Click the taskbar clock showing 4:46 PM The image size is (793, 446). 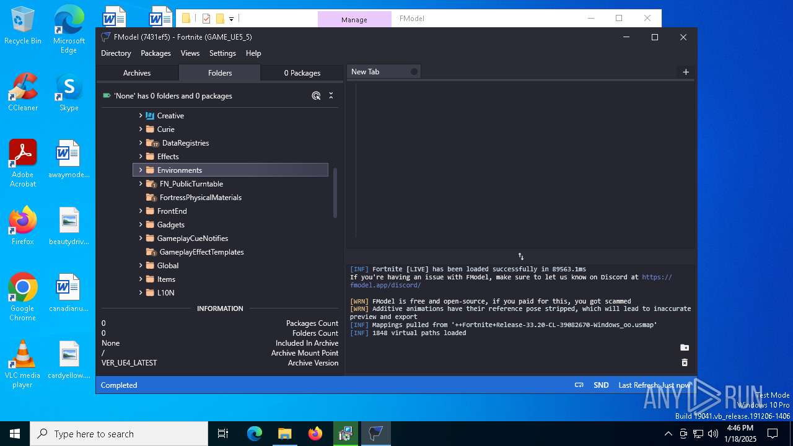click(740, 434)
